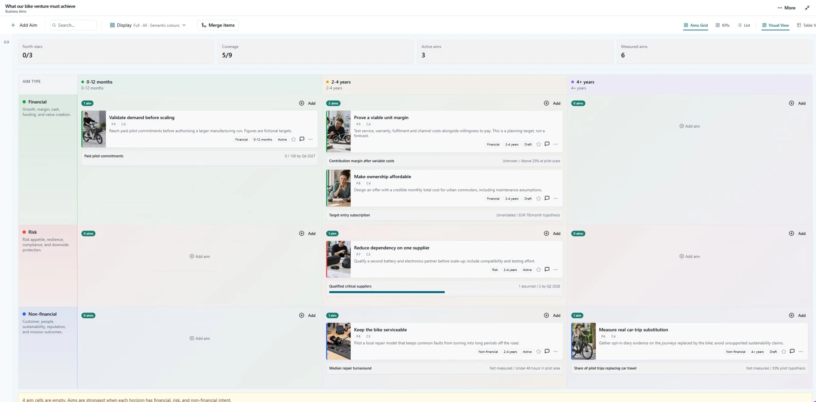This screenshot has width=816, height=402.
Task: Open ellipsis menu of 'Keep the bike serviceable'
Action: tap(555, 351)
